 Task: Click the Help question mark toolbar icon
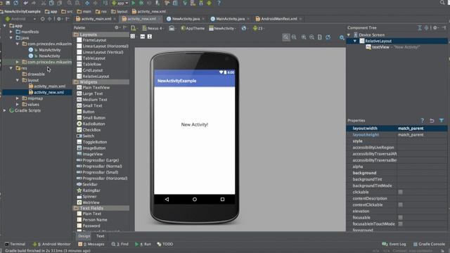pyautogui.click(x=219, y=3)
